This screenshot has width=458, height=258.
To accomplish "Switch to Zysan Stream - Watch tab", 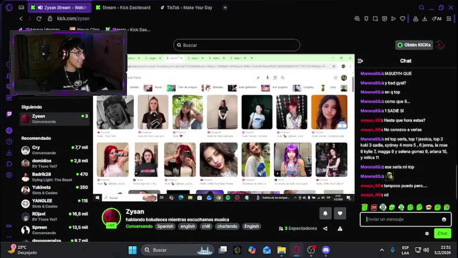I will (x=59, y=8).
